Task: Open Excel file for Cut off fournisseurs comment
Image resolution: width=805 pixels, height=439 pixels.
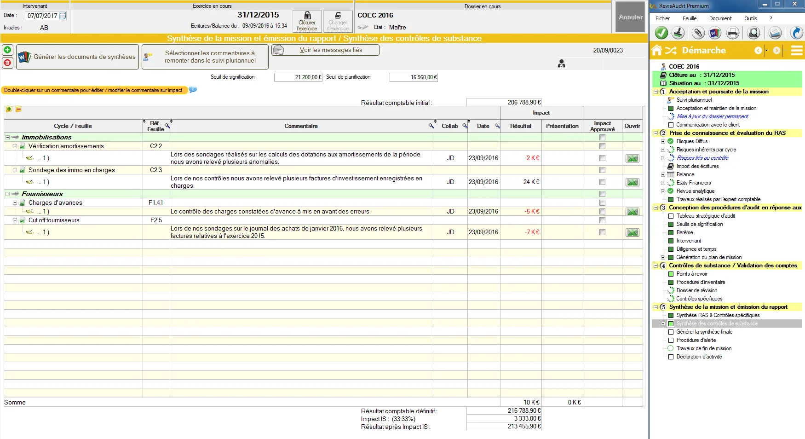Action: pos(632,232)
